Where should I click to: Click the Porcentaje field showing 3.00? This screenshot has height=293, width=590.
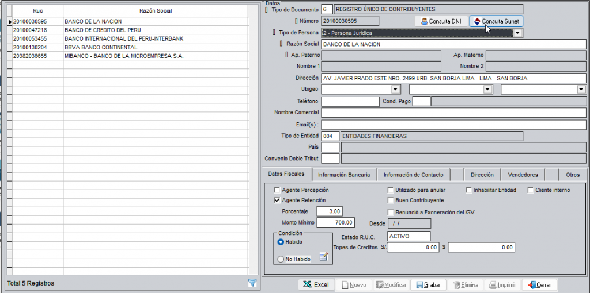[330, 211]
